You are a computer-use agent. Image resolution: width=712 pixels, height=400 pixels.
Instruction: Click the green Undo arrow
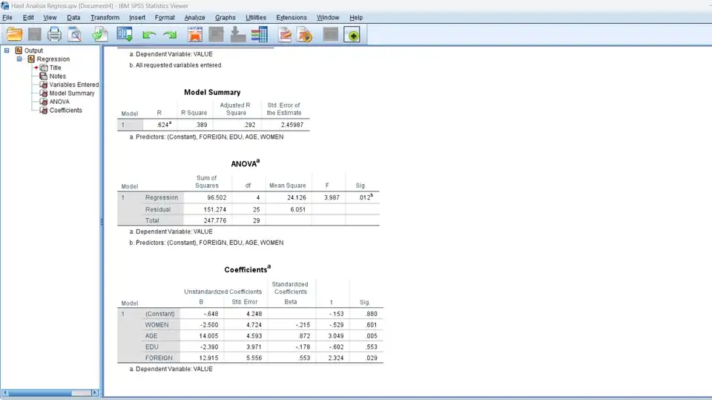pos(149,35)
